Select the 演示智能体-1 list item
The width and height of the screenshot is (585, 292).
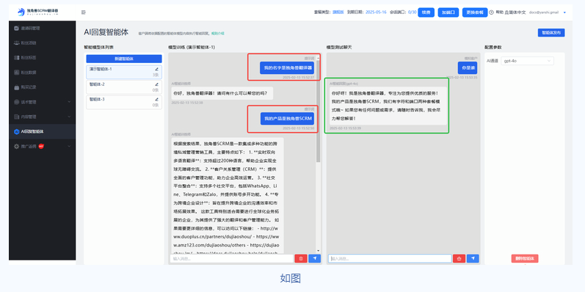124,72
